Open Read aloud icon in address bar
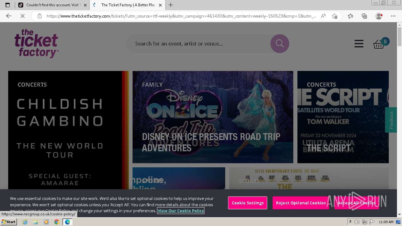 click(x=323, y=16)
